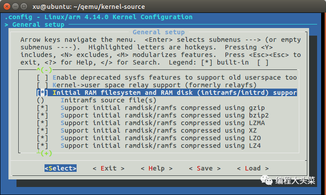
Task: Select 'Enable deprecated sysfs features' menu entry
Action: 175,77
